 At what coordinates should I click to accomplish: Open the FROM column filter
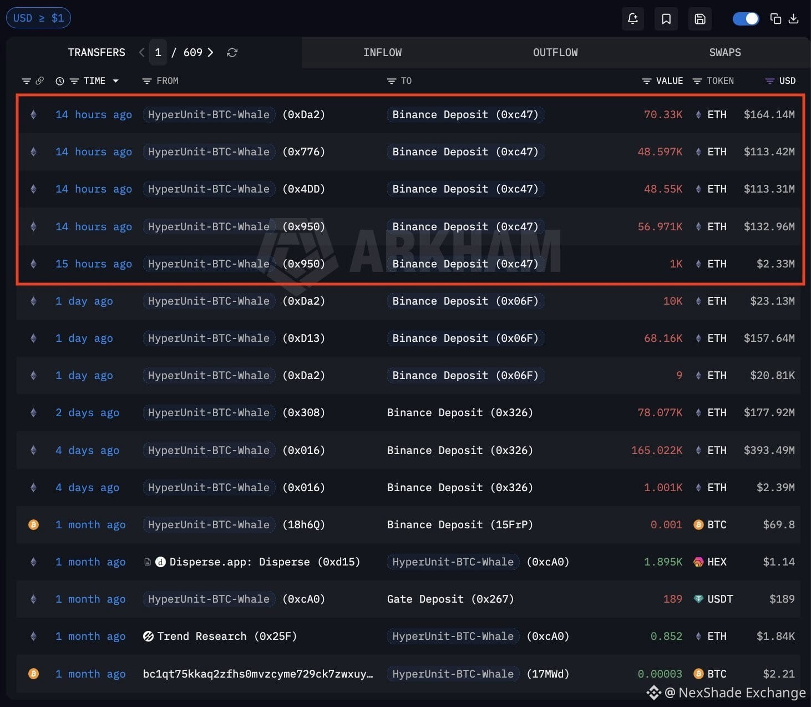pyautogui.click(x=146, y=81)
